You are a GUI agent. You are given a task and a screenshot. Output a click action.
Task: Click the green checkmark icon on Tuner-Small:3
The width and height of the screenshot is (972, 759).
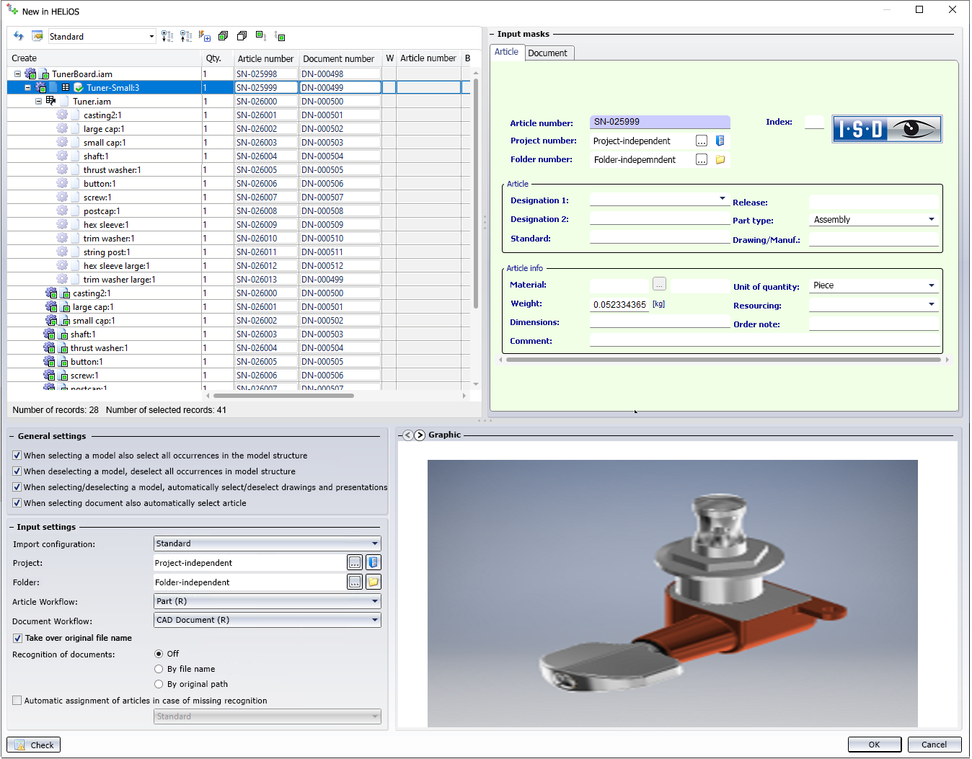(79, 87)
